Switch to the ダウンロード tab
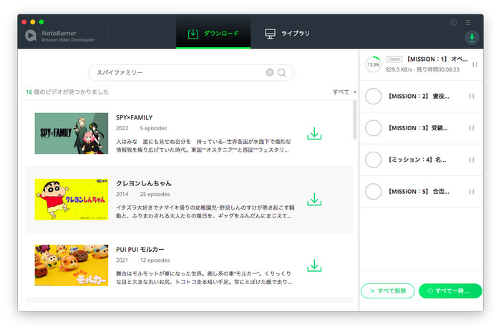Screen dimensions: 501x332 [x=213, y=33]
